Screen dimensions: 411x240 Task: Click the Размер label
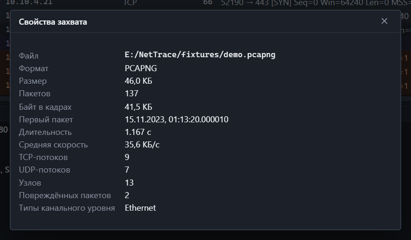pos(33,81)
